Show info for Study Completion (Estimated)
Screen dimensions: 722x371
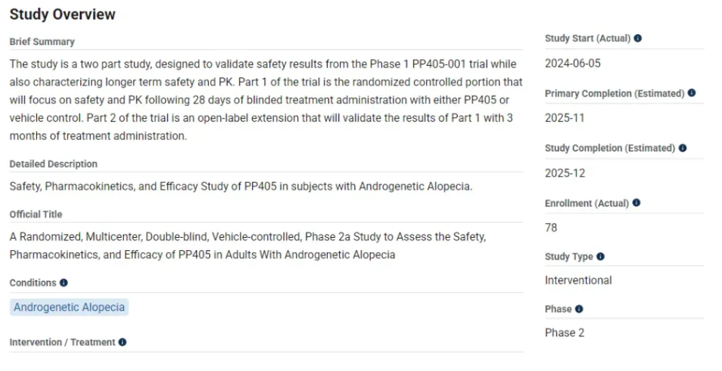click(x=683, y=148)
